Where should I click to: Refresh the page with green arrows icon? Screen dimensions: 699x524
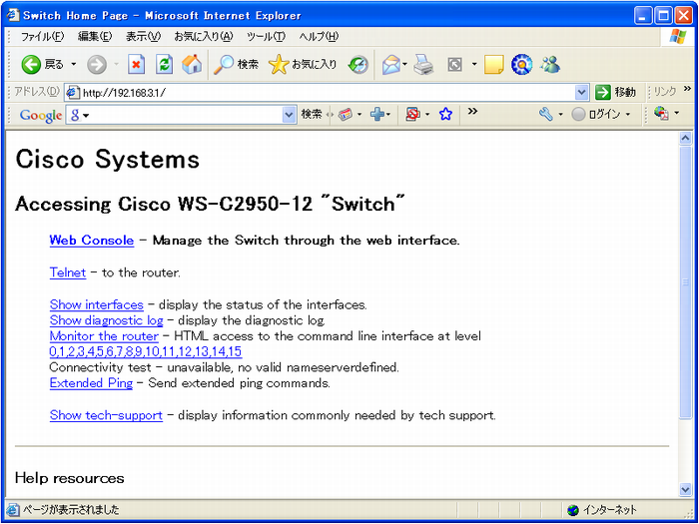164,65
